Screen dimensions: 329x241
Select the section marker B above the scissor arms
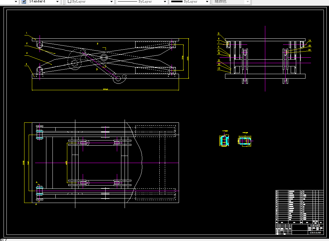point(98,44)
